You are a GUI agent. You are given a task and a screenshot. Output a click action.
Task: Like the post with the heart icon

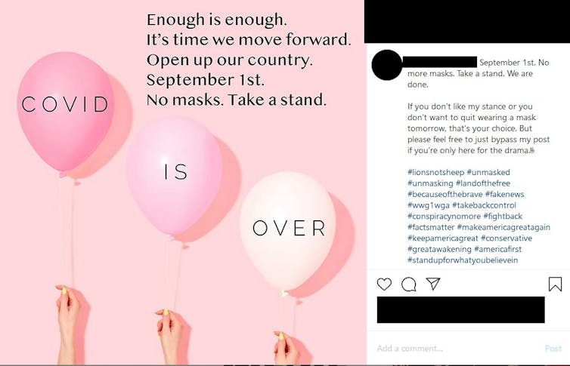[384, 284]
